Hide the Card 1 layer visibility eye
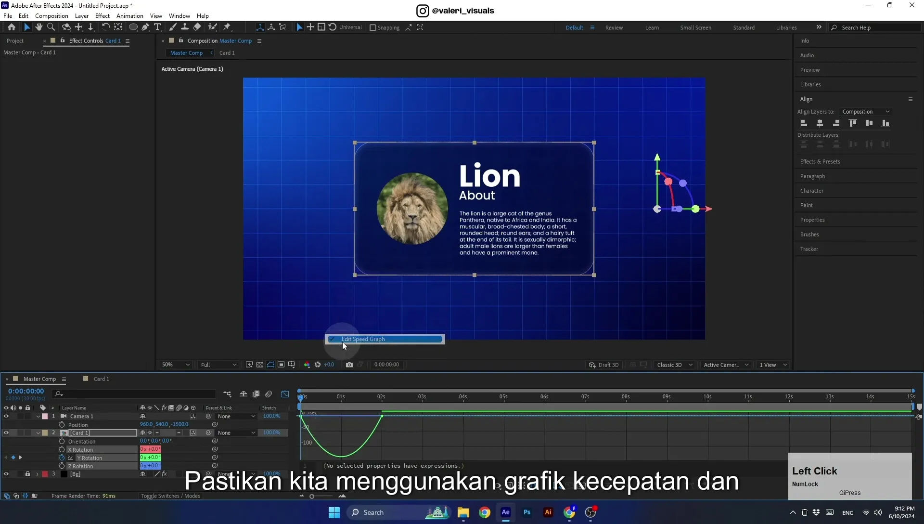The height and width of the screenshot is (524, 924). [6, 432]
